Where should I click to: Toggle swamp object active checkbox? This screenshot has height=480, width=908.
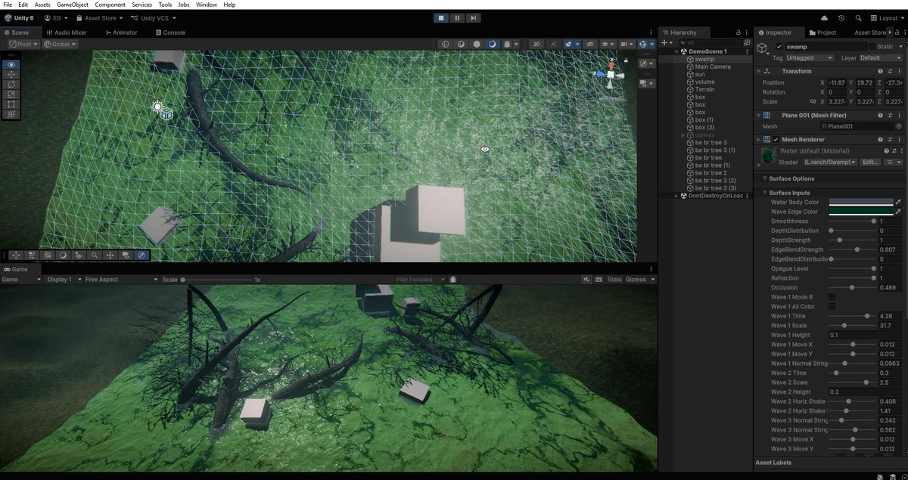coord(779,47)
